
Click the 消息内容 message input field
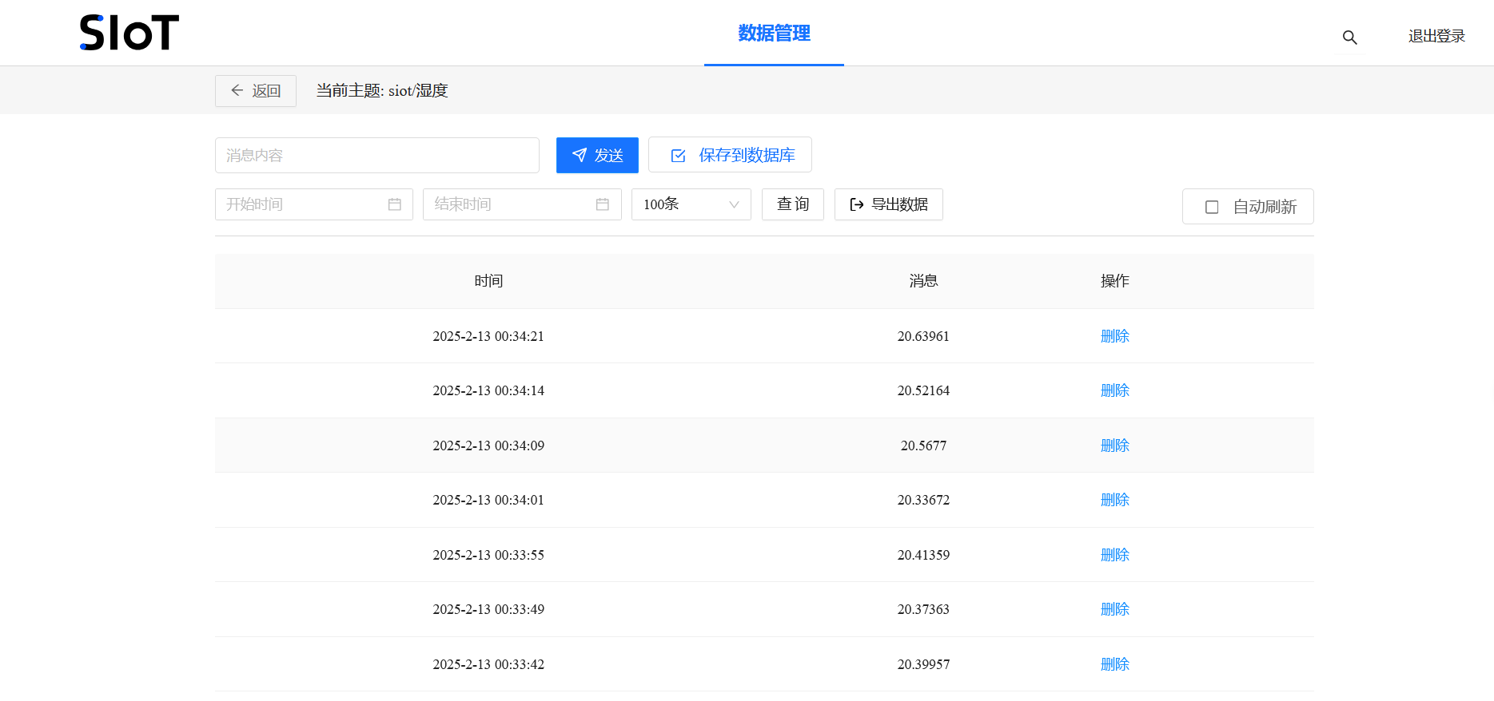[377, 155]
